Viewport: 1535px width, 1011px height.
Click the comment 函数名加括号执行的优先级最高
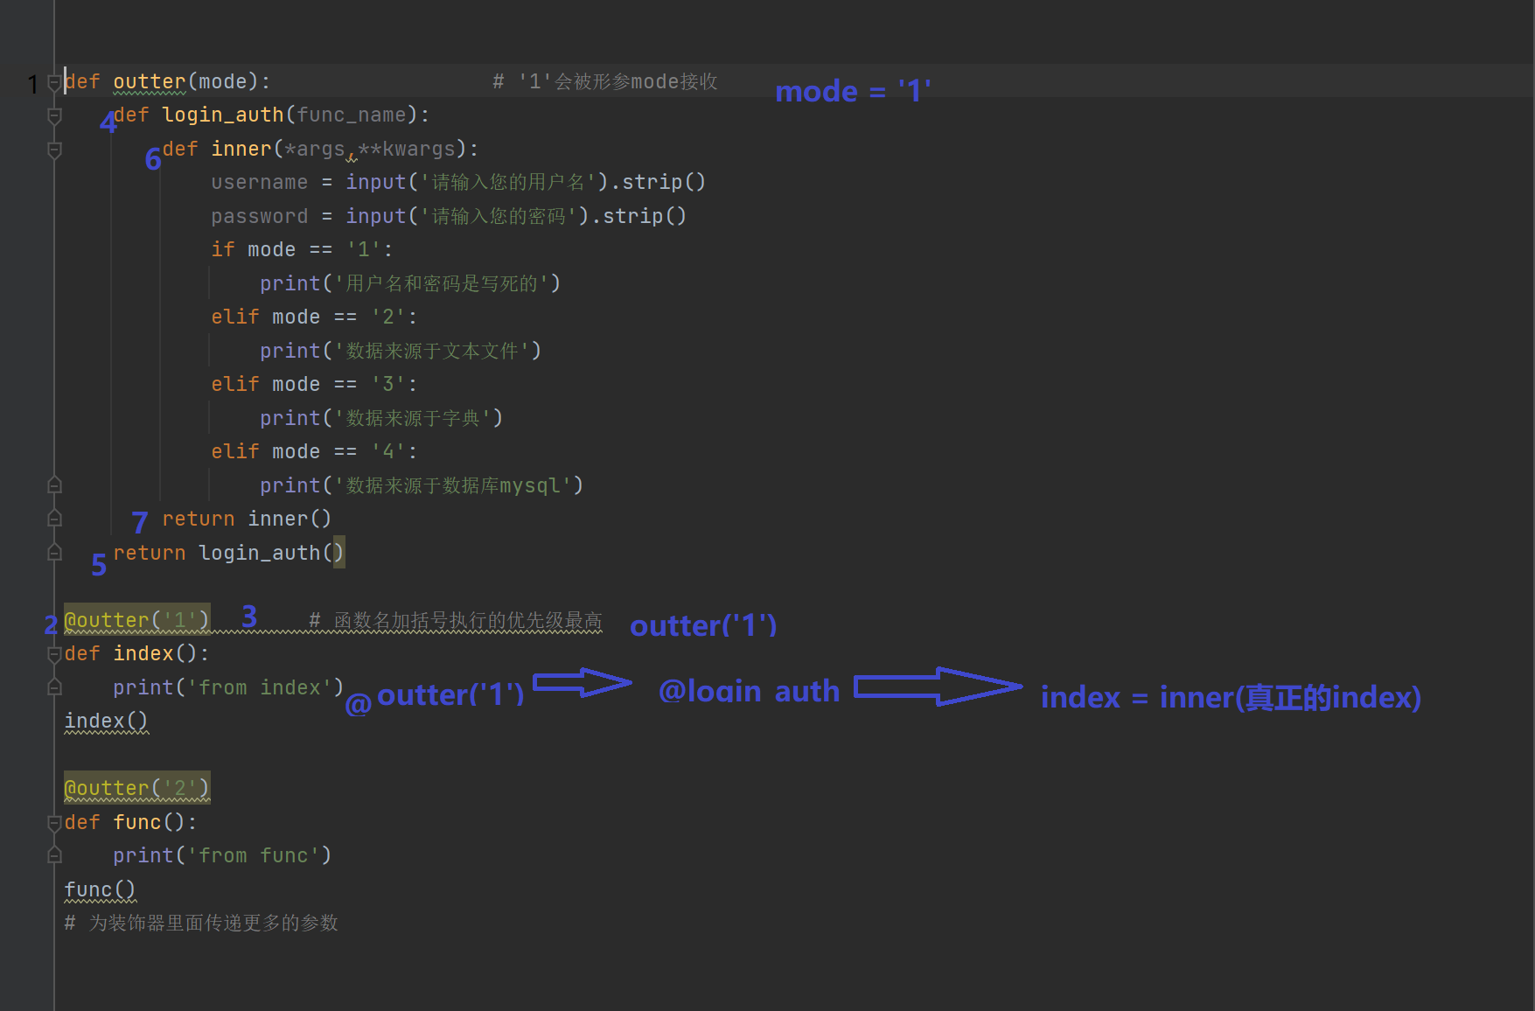pos(456,620)
